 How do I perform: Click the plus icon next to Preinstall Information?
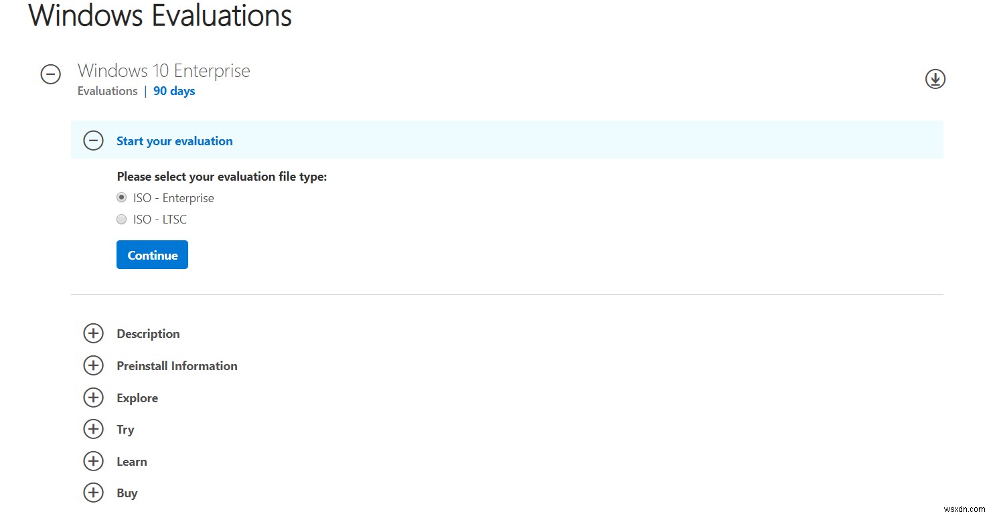coord(93,365)
